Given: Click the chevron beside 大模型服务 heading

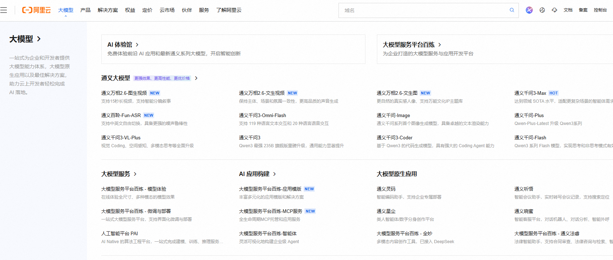Looking at the screenshot, I should click(135, 174).
